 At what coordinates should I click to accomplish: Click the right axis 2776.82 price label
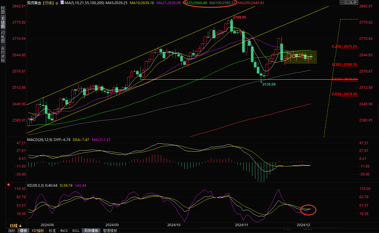pyautogui.click(x=366, y=22)
